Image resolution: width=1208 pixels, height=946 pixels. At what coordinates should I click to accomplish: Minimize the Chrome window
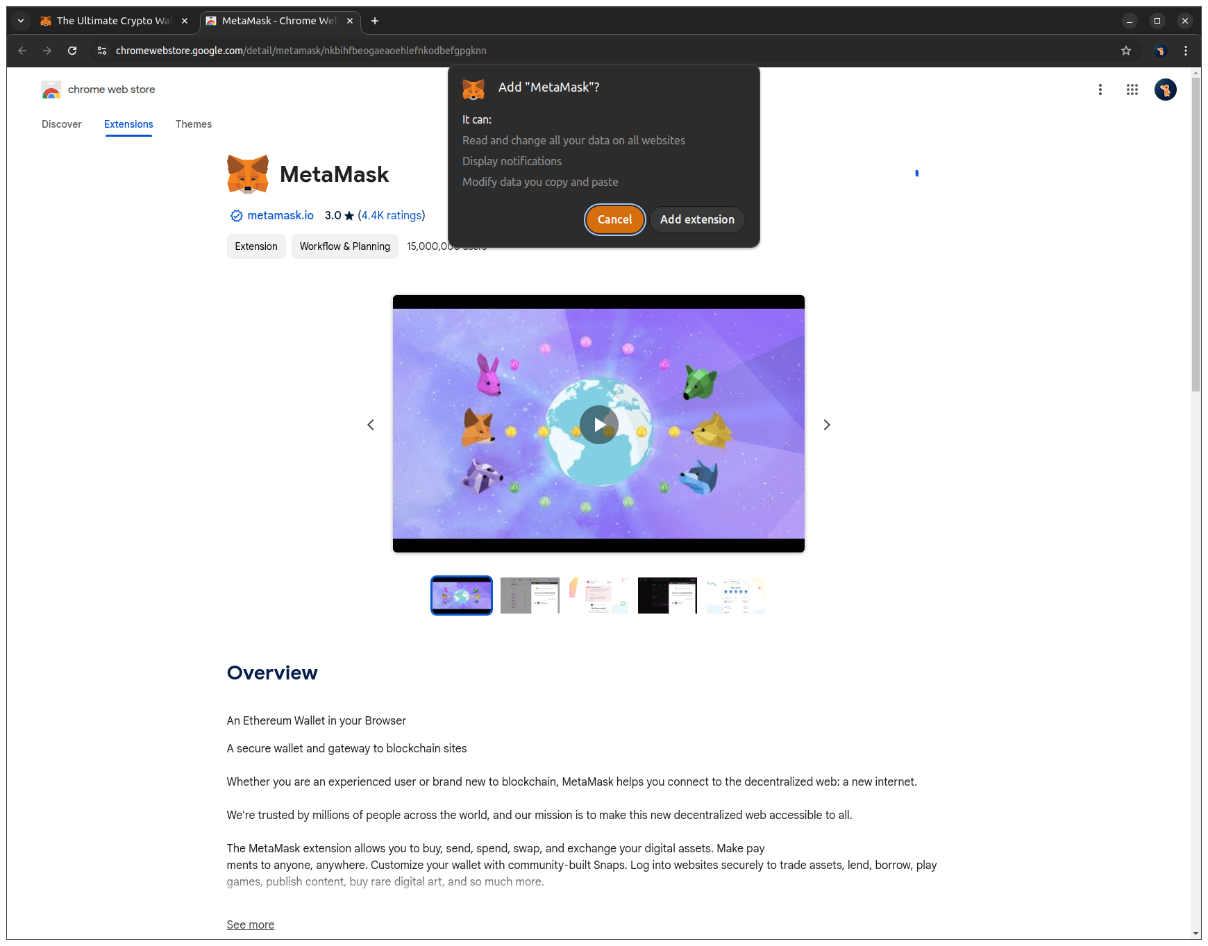[x=1130, y=21]
